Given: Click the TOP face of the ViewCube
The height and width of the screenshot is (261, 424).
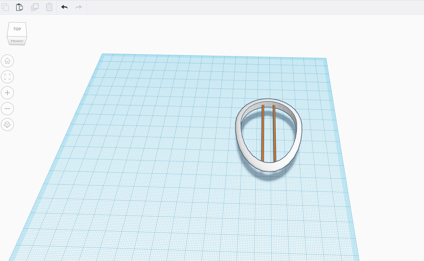Looking at the screenshot, I should [x=17, y=28].
